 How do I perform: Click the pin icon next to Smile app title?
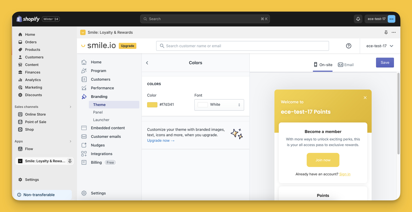point(386,32)
